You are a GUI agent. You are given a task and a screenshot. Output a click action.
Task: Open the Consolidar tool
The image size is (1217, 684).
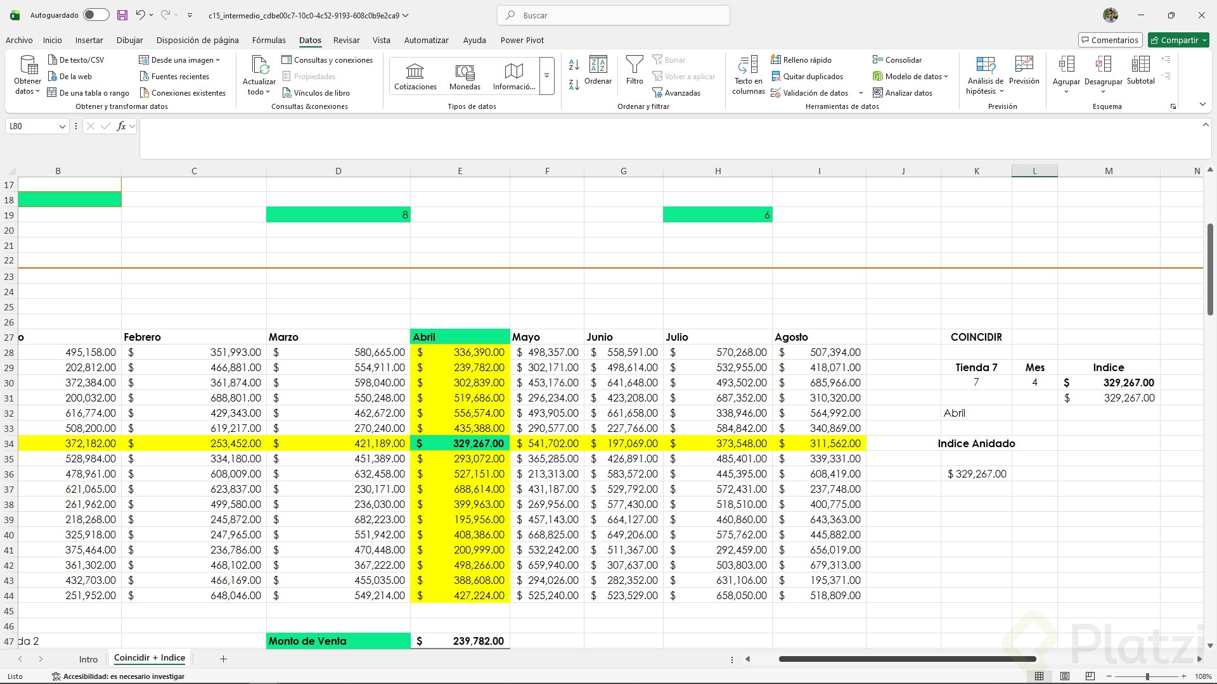point(897,60)
